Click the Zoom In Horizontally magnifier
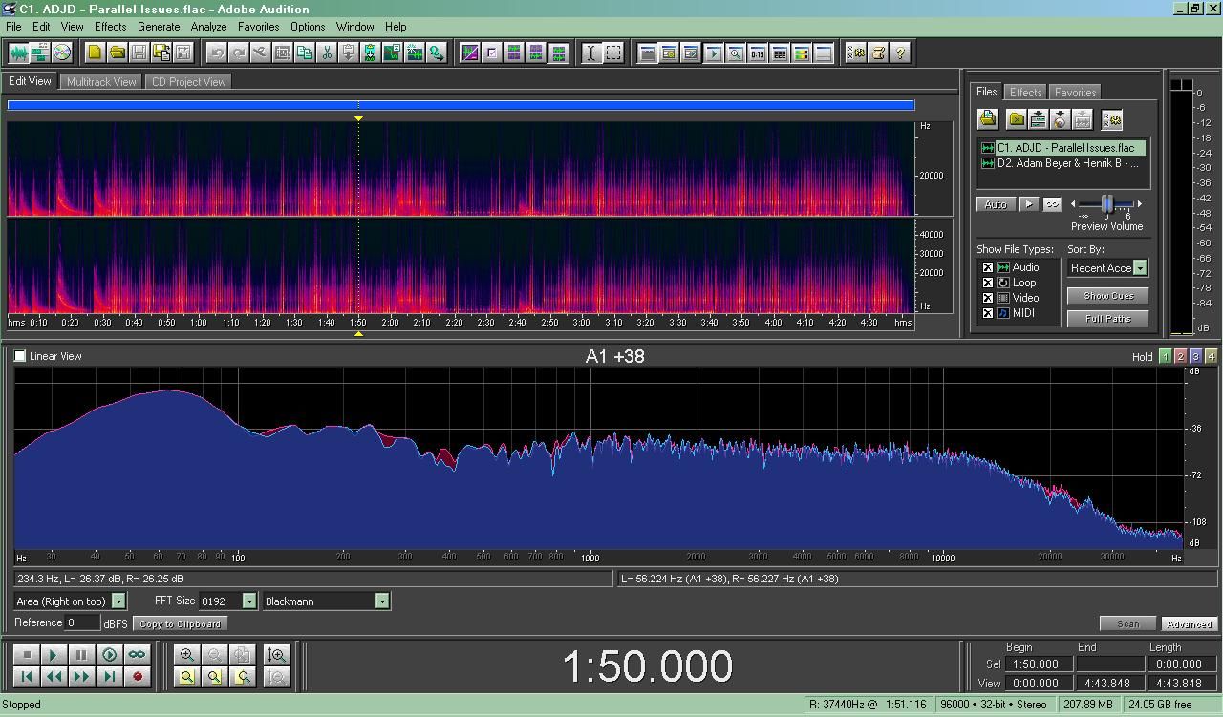Screen dimensions: 1223x717 point(187,655)
